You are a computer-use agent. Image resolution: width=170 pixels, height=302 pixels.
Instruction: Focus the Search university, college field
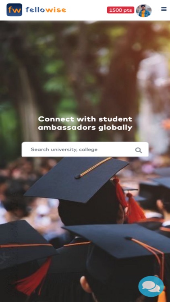tap(85, 149)
